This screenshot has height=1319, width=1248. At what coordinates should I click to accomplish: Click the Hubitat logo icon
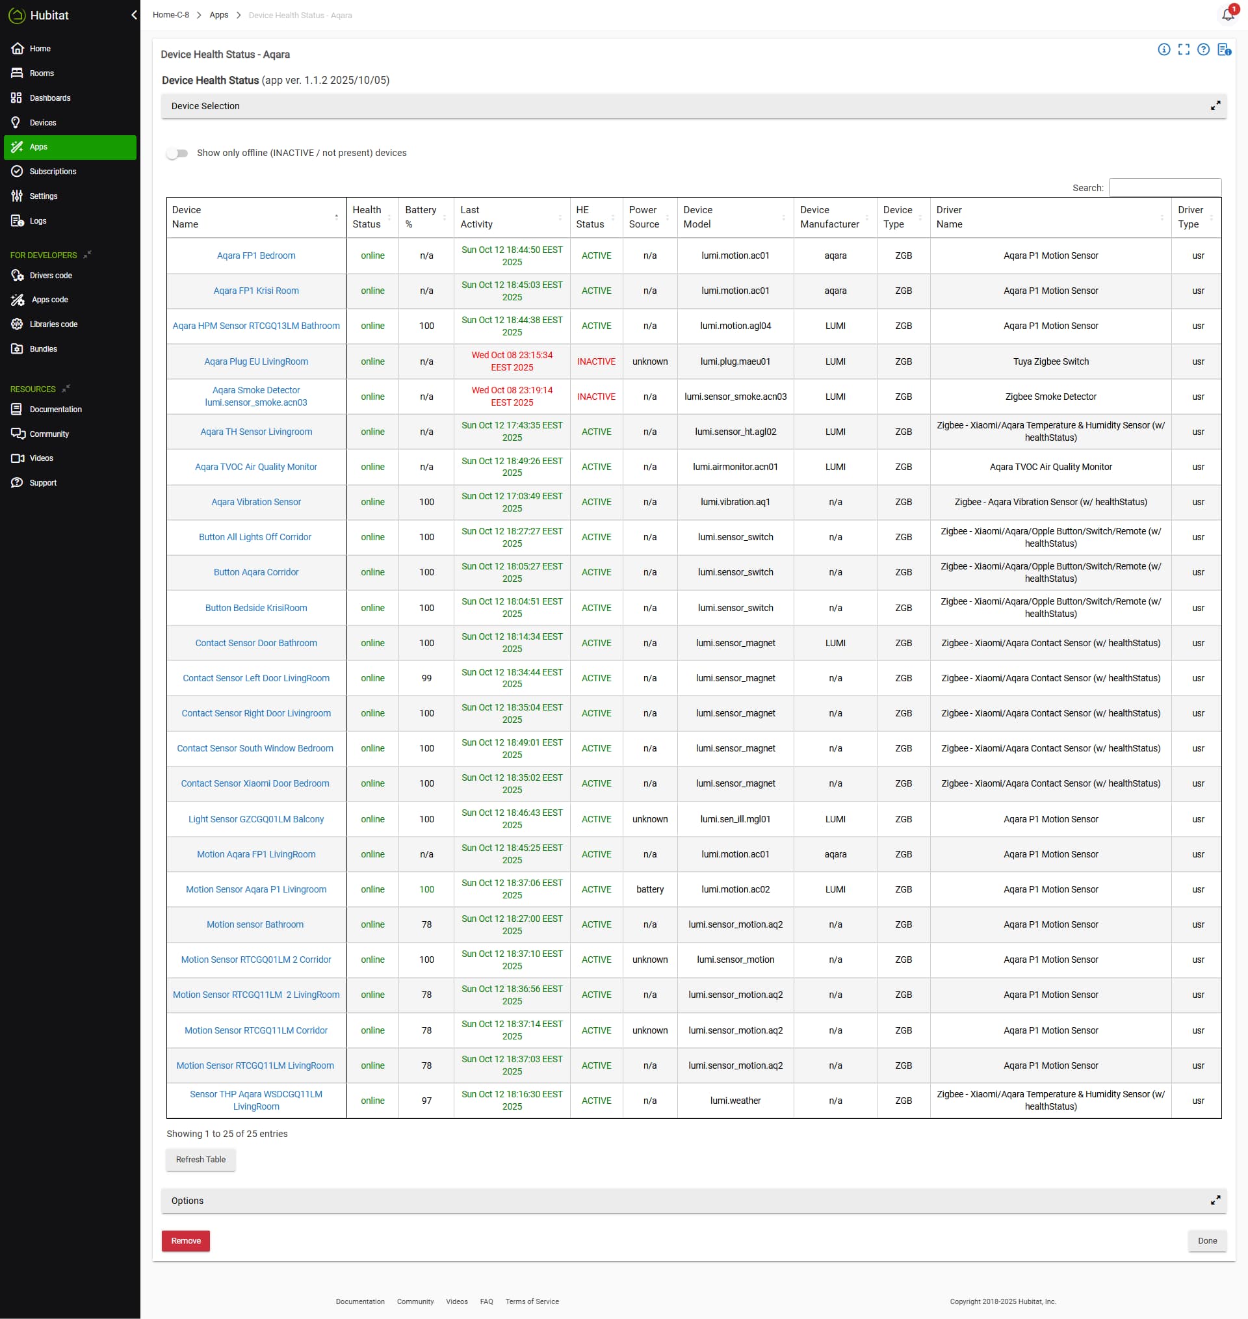pyautogui.click(x=17, y=16)
